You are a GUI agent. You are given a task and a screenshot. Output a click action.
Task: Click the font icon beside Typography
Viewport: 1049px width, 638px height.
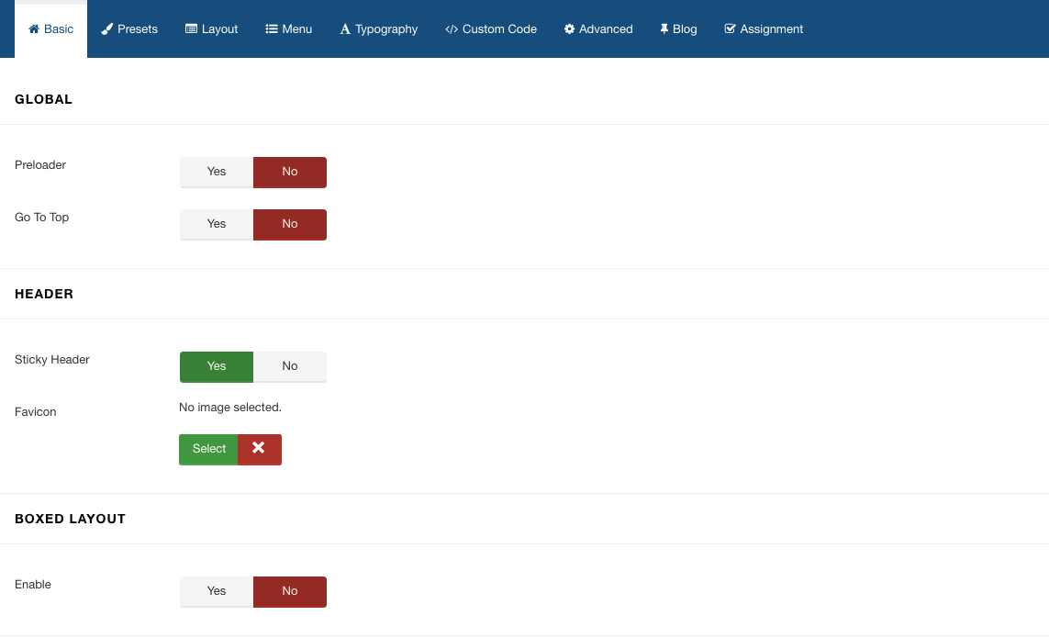[345, 29]
